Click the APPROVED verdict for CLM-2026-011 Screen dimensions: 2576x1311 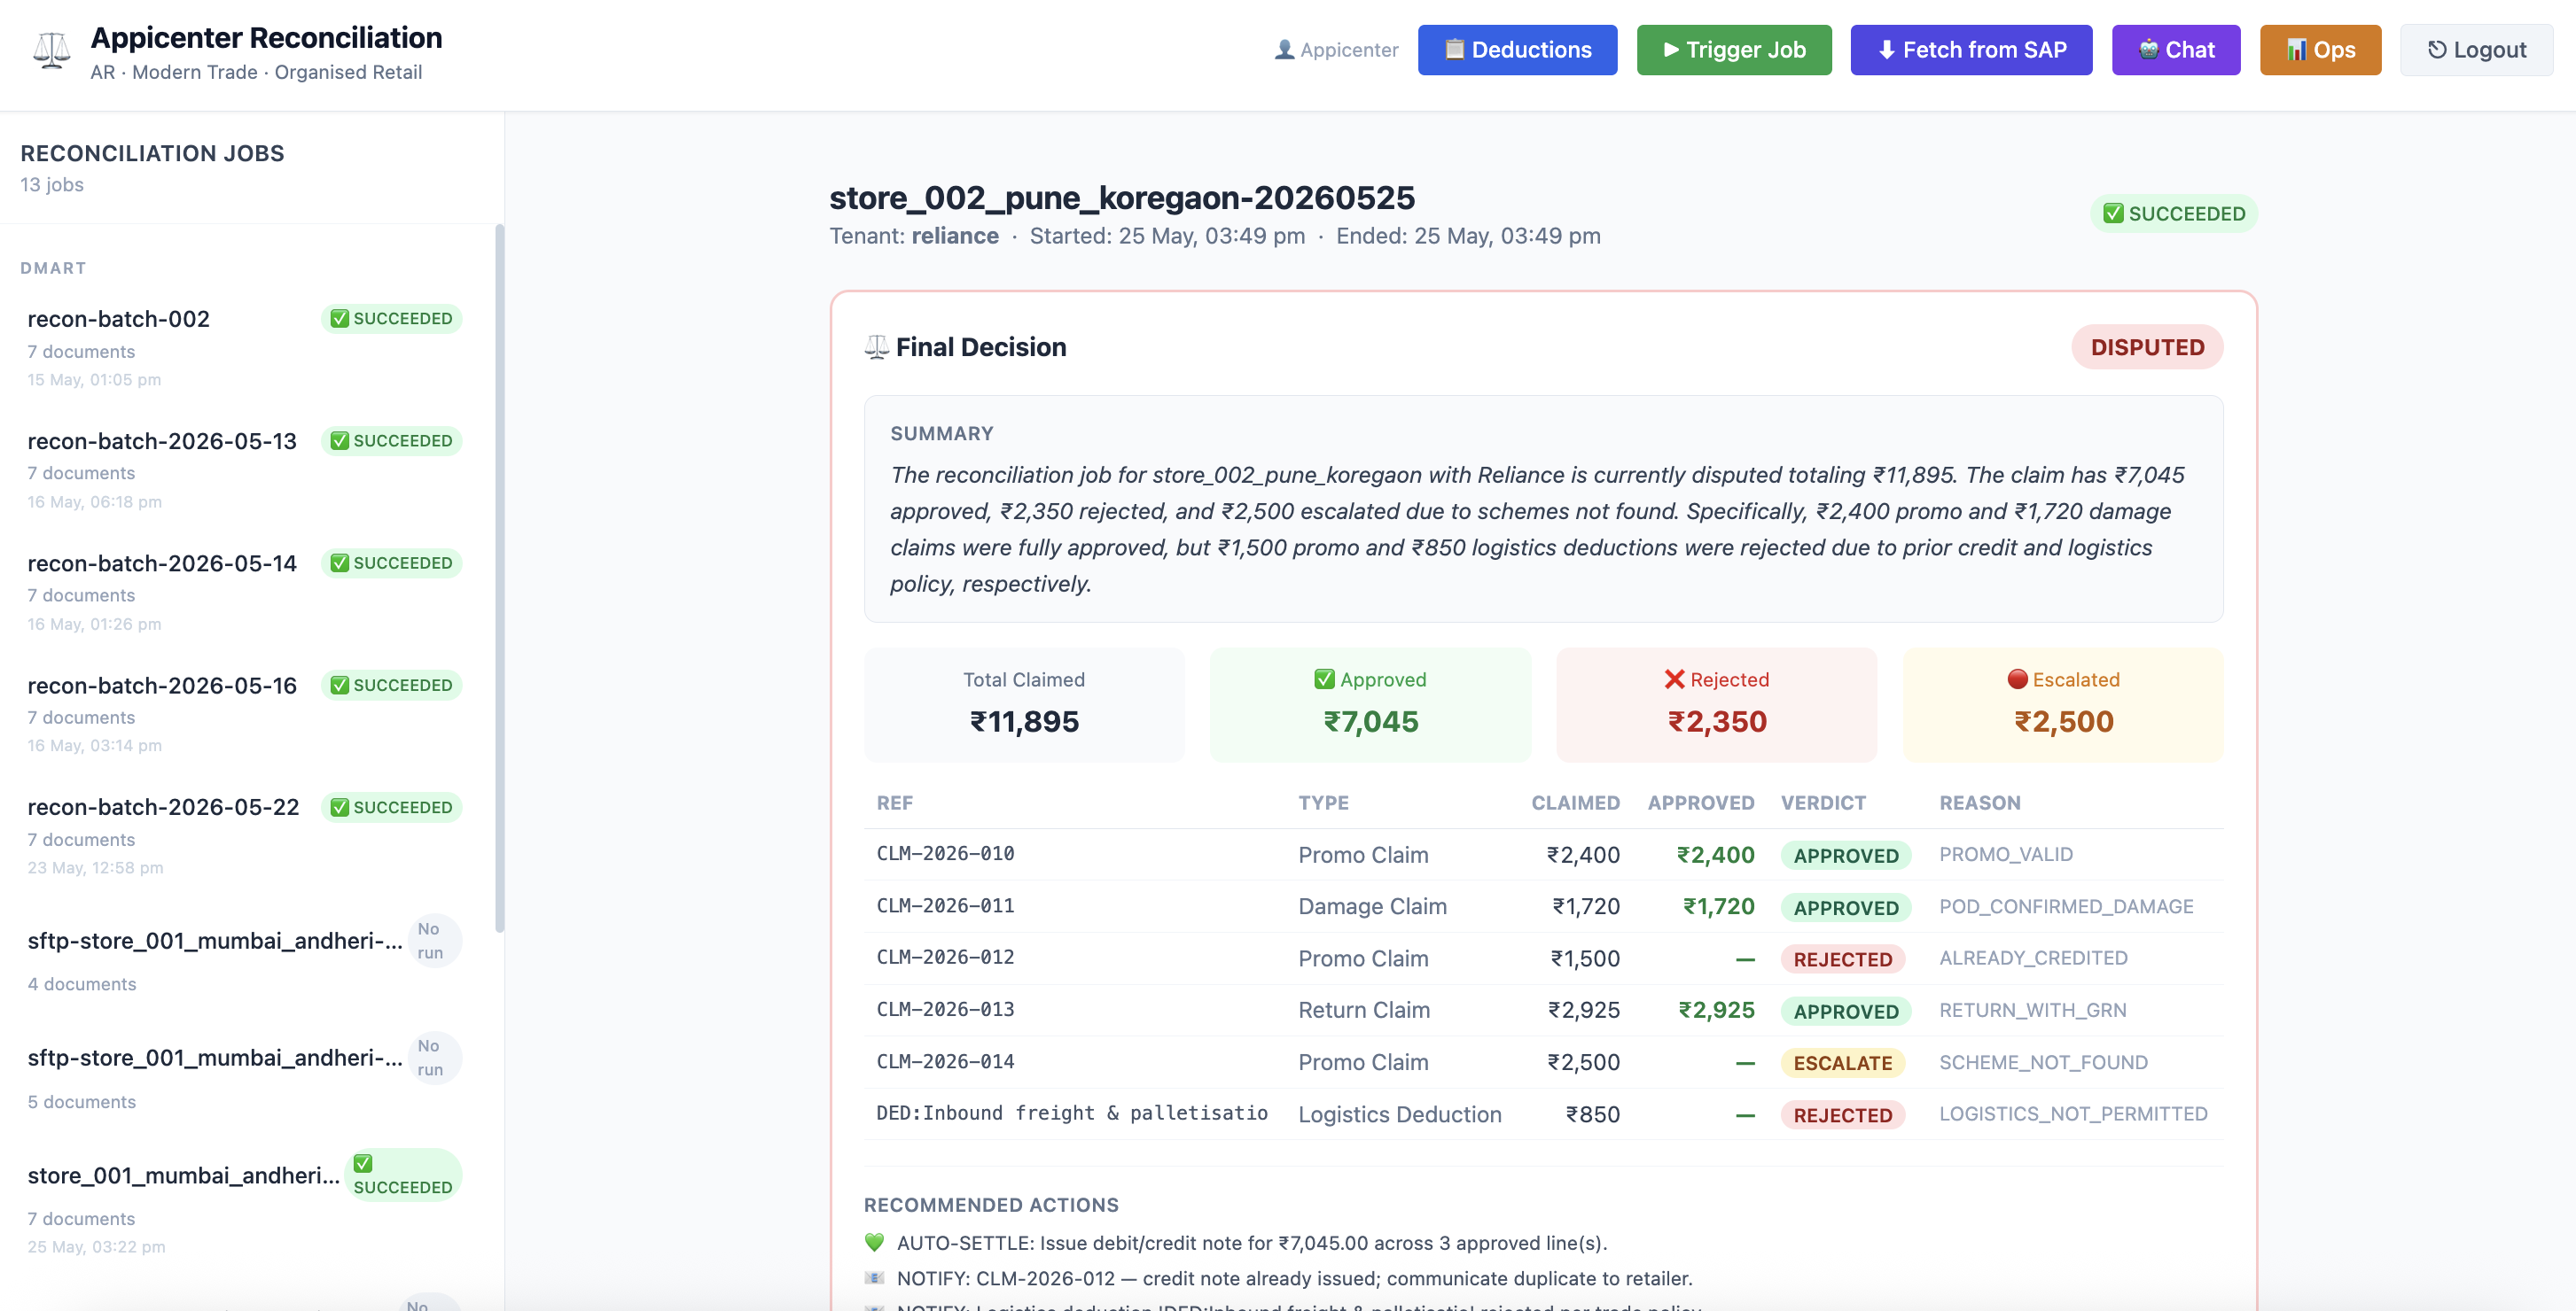pos(1845,907)
